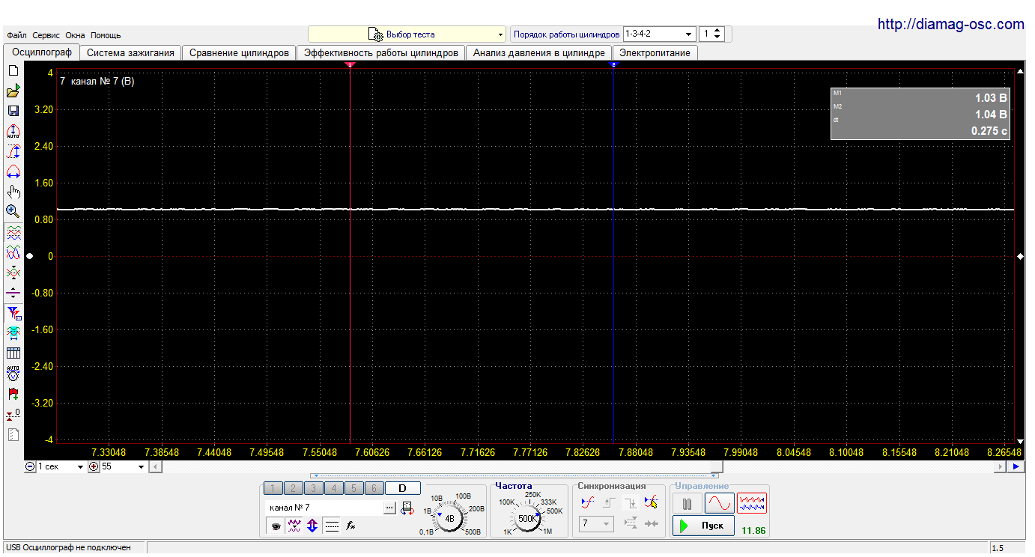Toggle the vertical double-arrow button
Screen dimensions: 1035x557
(312, 526)
